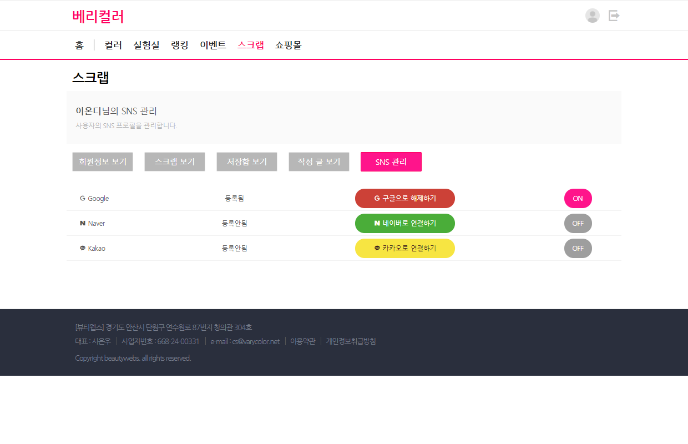The width and height of the screenshot is (688, 444).
Task: Toggle the Kakao OFF switch
Action: (x=578, y=249)
